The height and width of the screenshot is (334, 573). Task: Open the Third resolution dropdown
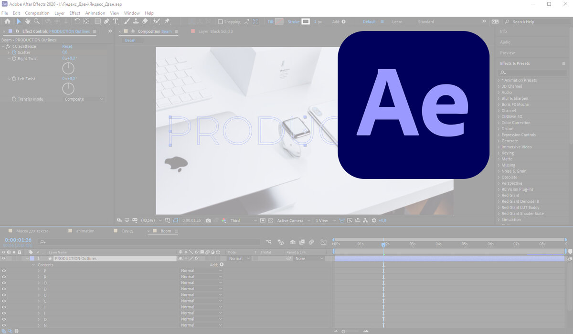click(x=243, y=220)
